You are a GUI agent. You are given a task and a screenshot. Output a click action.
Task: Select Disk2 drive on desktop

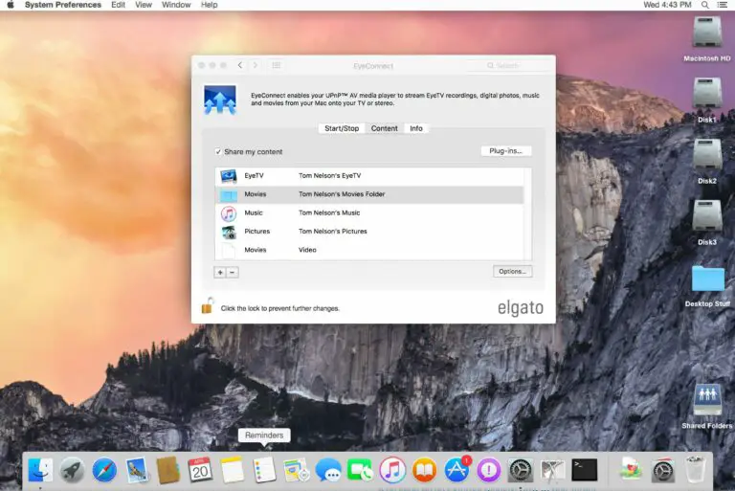(707, 162)
